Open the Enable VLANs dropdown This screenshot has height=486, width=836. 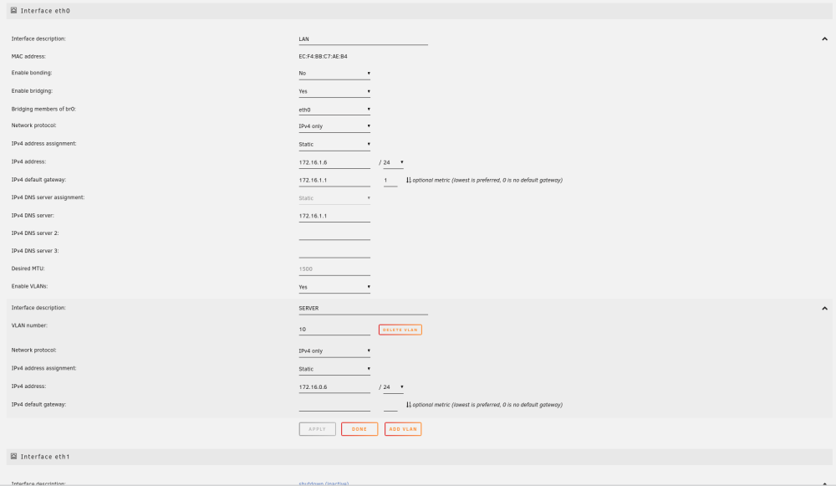coord(334,288)
